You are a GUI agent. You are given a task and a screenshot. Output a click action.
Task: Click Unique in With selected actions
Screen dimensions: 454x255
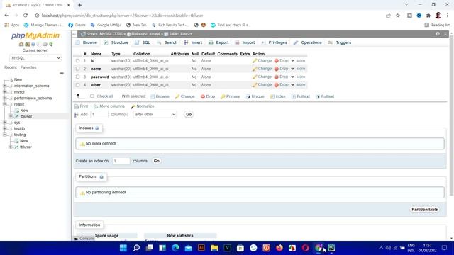(x=255, y=96)
